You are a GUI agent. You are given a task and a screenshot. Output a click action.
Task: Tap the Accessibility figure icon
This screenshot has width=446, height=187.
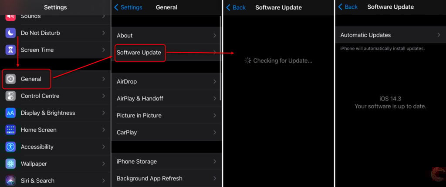[x=10, y=147]
